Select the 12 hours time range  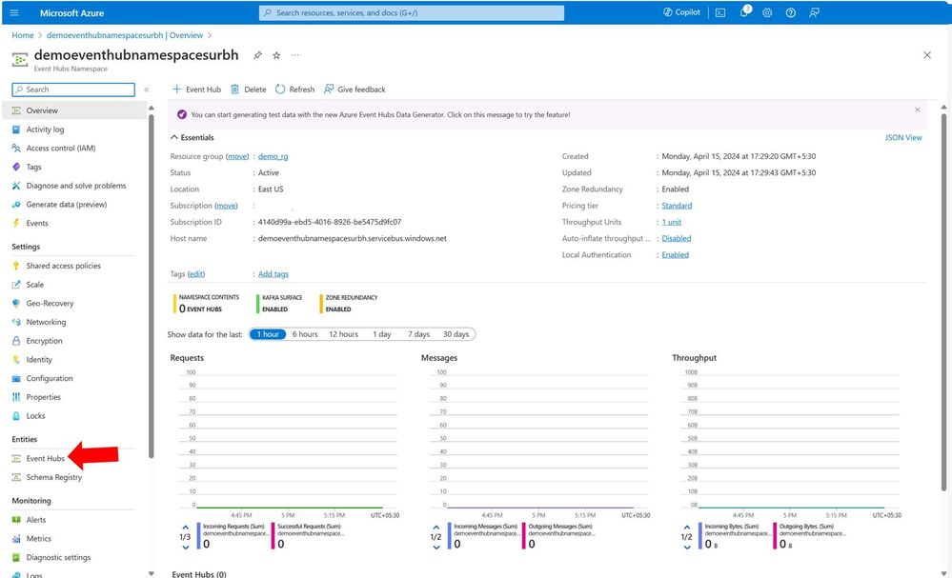[x=344, y=334]
